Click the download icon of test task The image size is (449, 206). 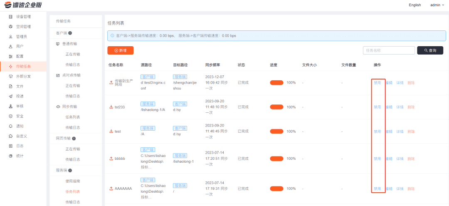(x=111, y=131)
